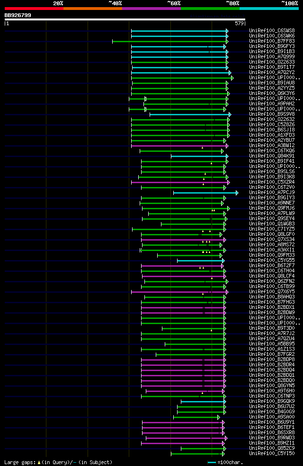Click the cyan ~100% identity legend segment

tap(269, 9)
